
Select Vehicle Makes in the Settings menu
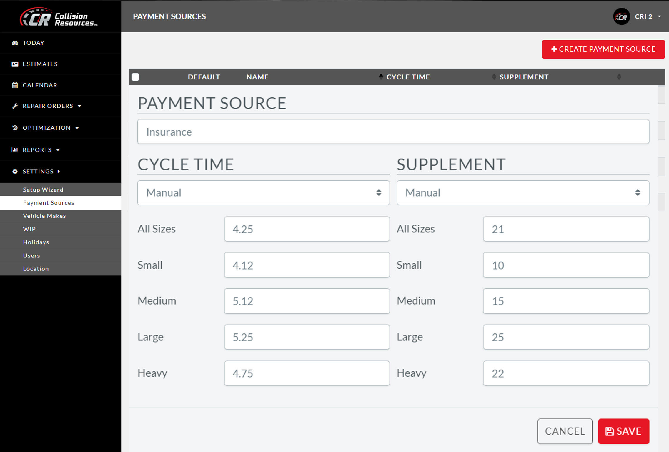[44, 216]
